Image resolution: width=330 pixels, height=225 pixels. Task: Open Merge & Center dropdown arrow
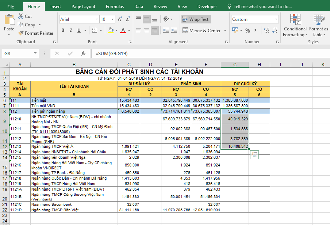225,31
